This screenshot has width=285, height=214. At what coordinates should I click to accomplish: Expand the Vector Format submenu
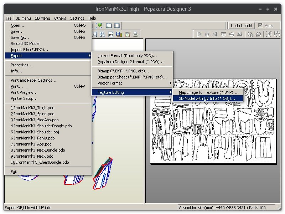coord(132,83)
